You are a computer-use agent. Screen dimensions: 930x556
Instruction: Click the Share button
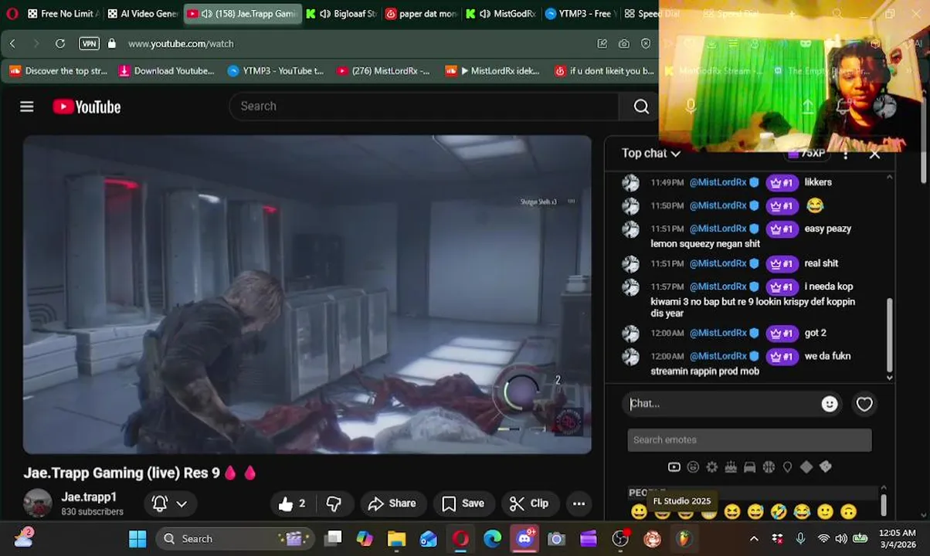point(392,503)
